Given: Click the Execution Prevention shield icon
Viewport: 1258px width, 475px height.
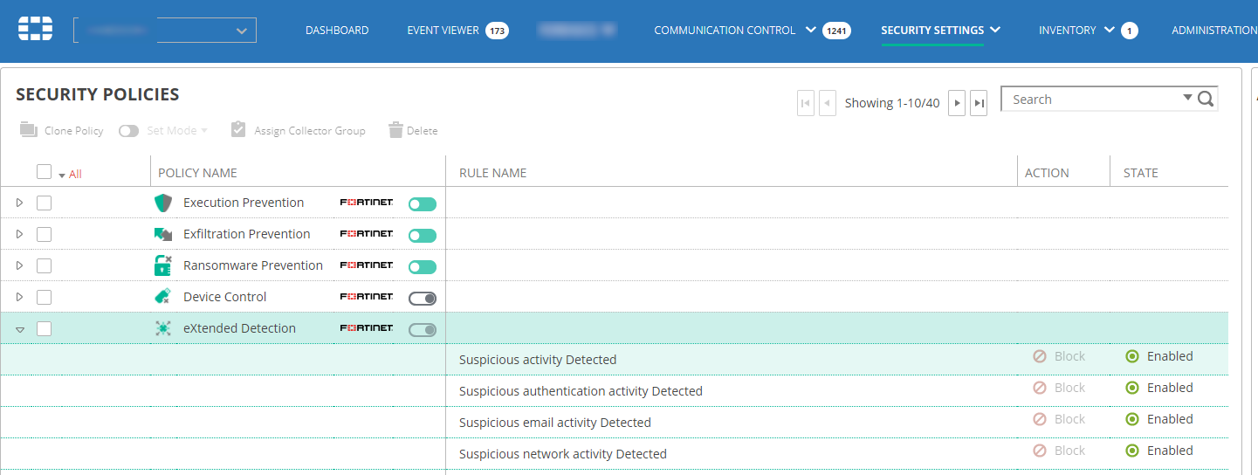Looking at the screenshot, I should (163, 203).
